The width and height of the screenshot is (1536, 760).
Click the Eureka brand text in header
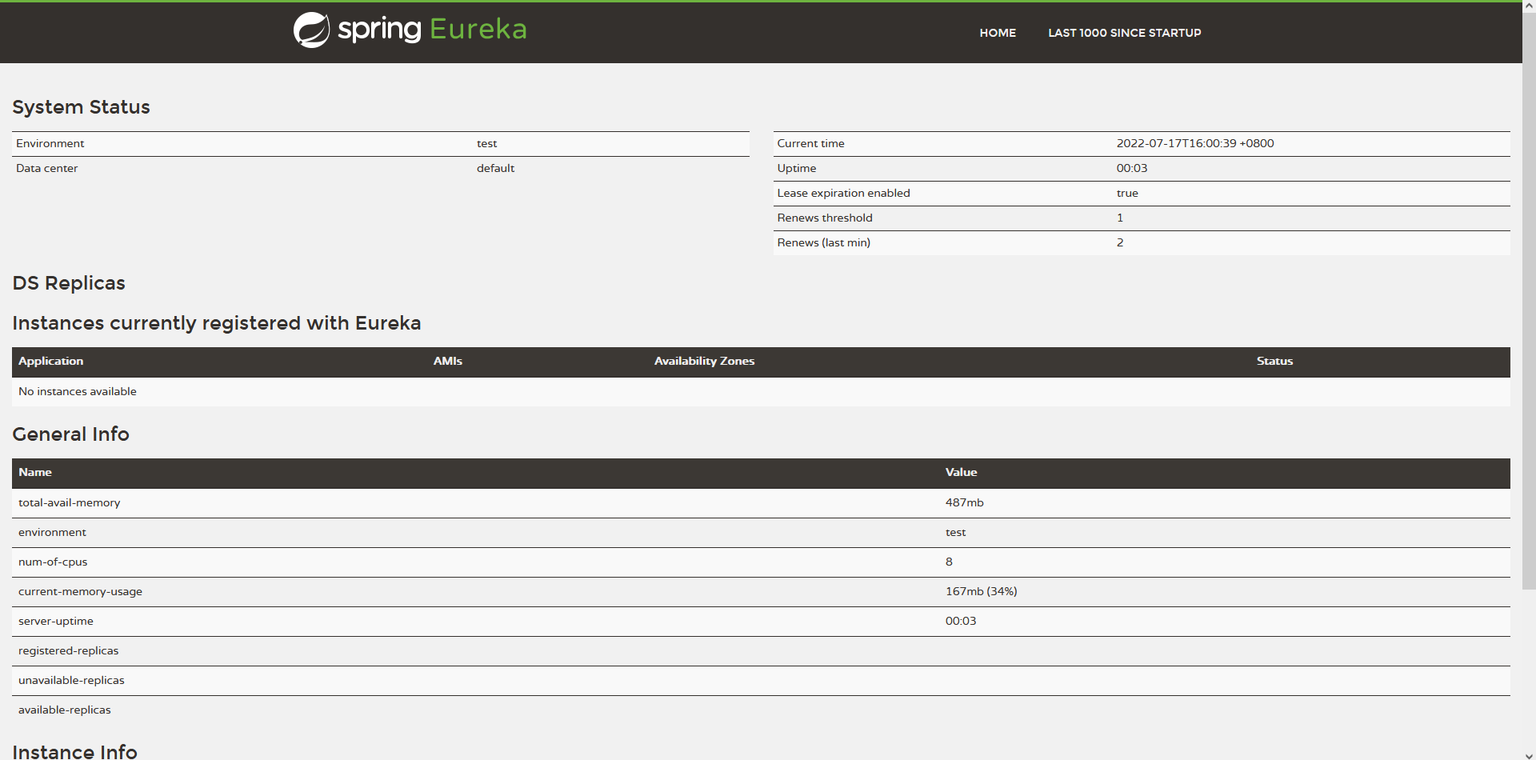click(478, 30)
